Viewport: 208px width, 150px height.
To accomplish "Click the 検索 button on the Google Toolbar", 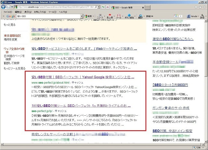I will point(88,16).
